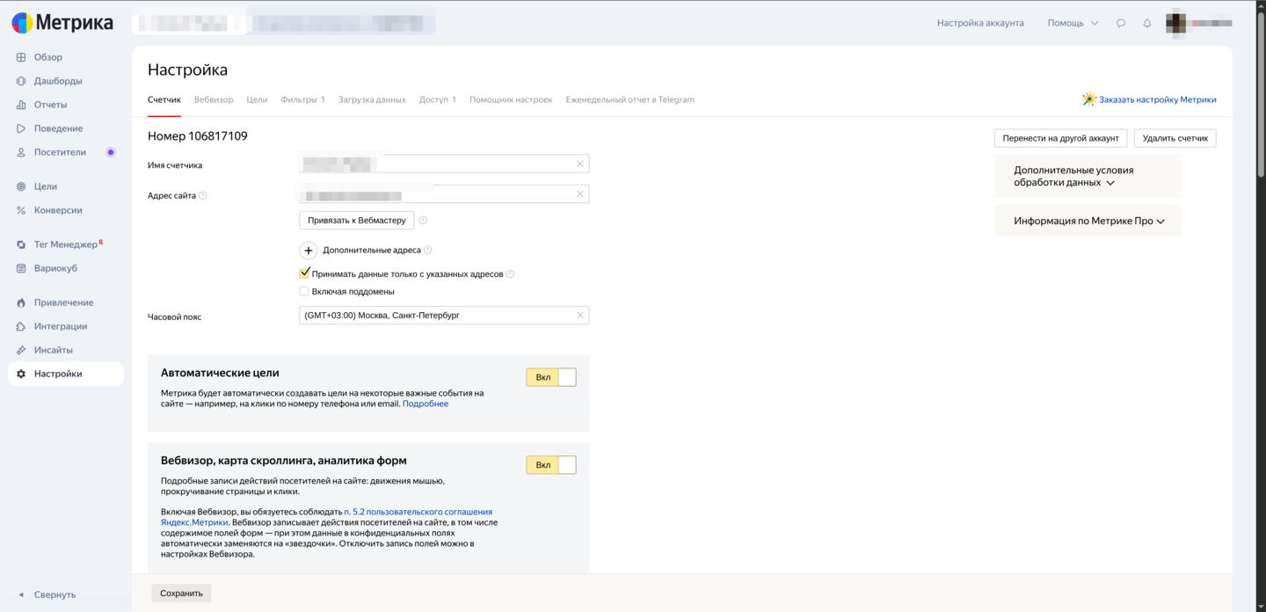The width and height of the screenshot is (1266, 612).
Task: Disable the Вебвизор toggle switch
Action: click(551, 465)
